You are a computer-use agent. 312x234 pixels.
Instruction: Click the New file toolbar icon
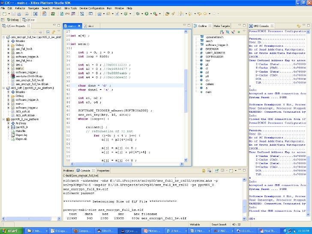pyautogui.click(x=4, y=14)
